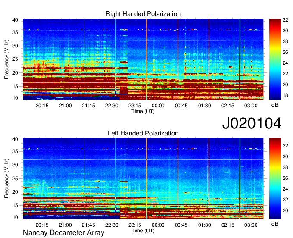Click the 20 MHz tick on Right Handed plot
This screenshot has width=293, height=238.
15,73
